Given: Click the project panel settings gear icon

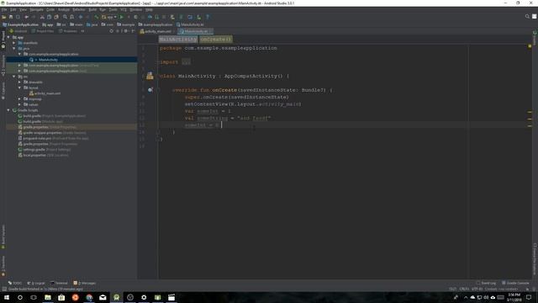Looking at the screenshot, I should point(125,31).
